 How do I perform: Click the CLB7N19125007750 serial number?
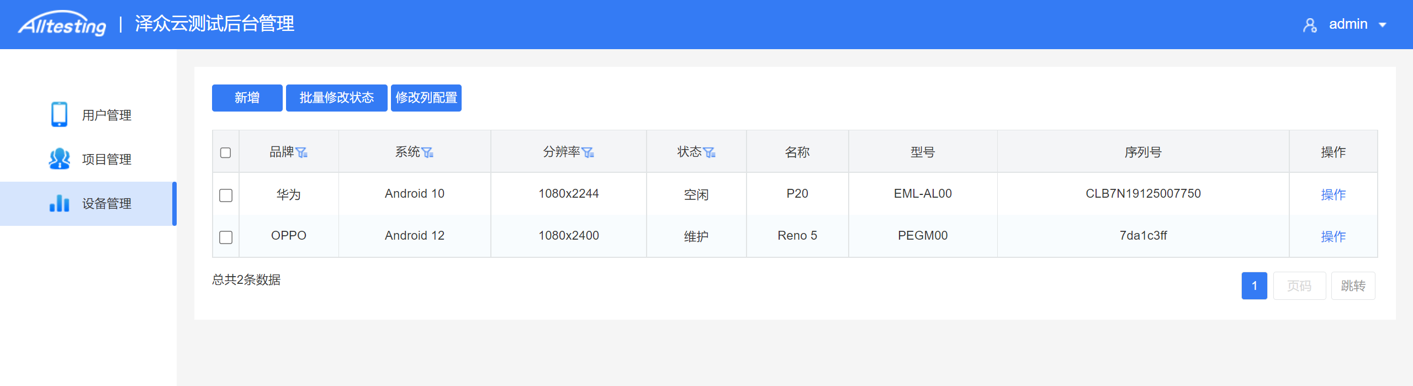[x=1143, y=194]
